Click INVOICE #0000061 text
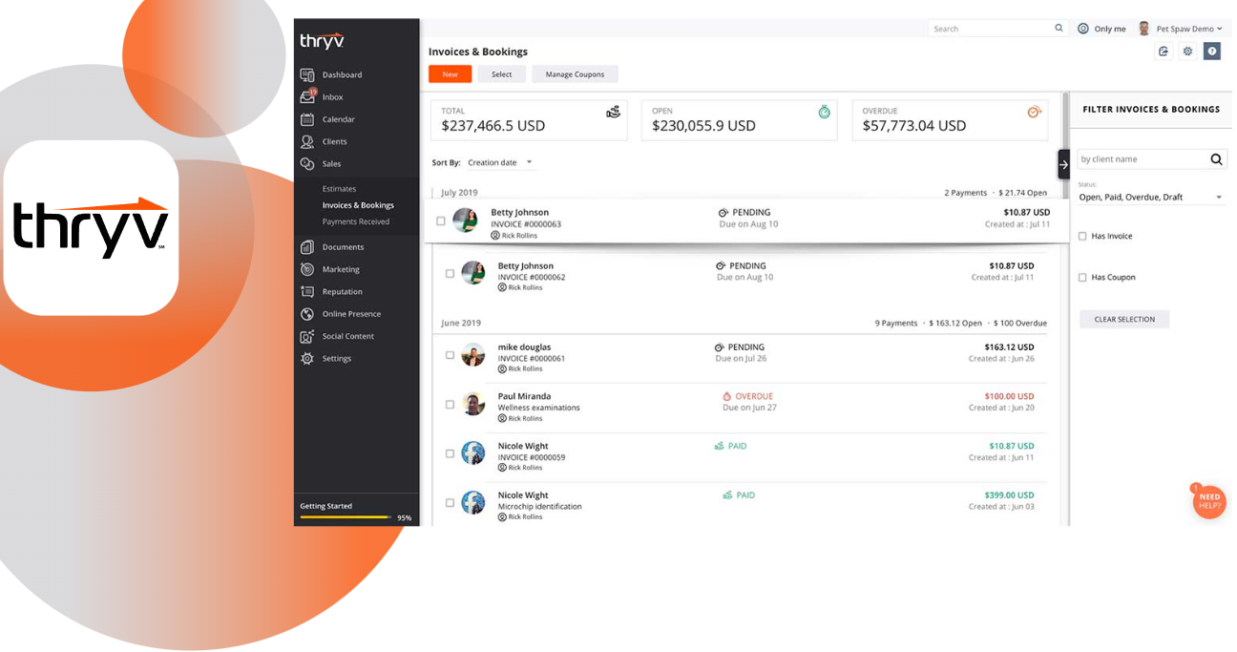 pyautogui.click(x=532, y=359)
